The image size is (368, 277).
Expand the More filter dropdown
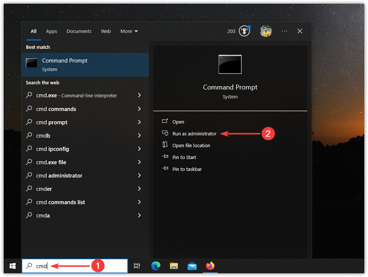click(x=129, y=31)
